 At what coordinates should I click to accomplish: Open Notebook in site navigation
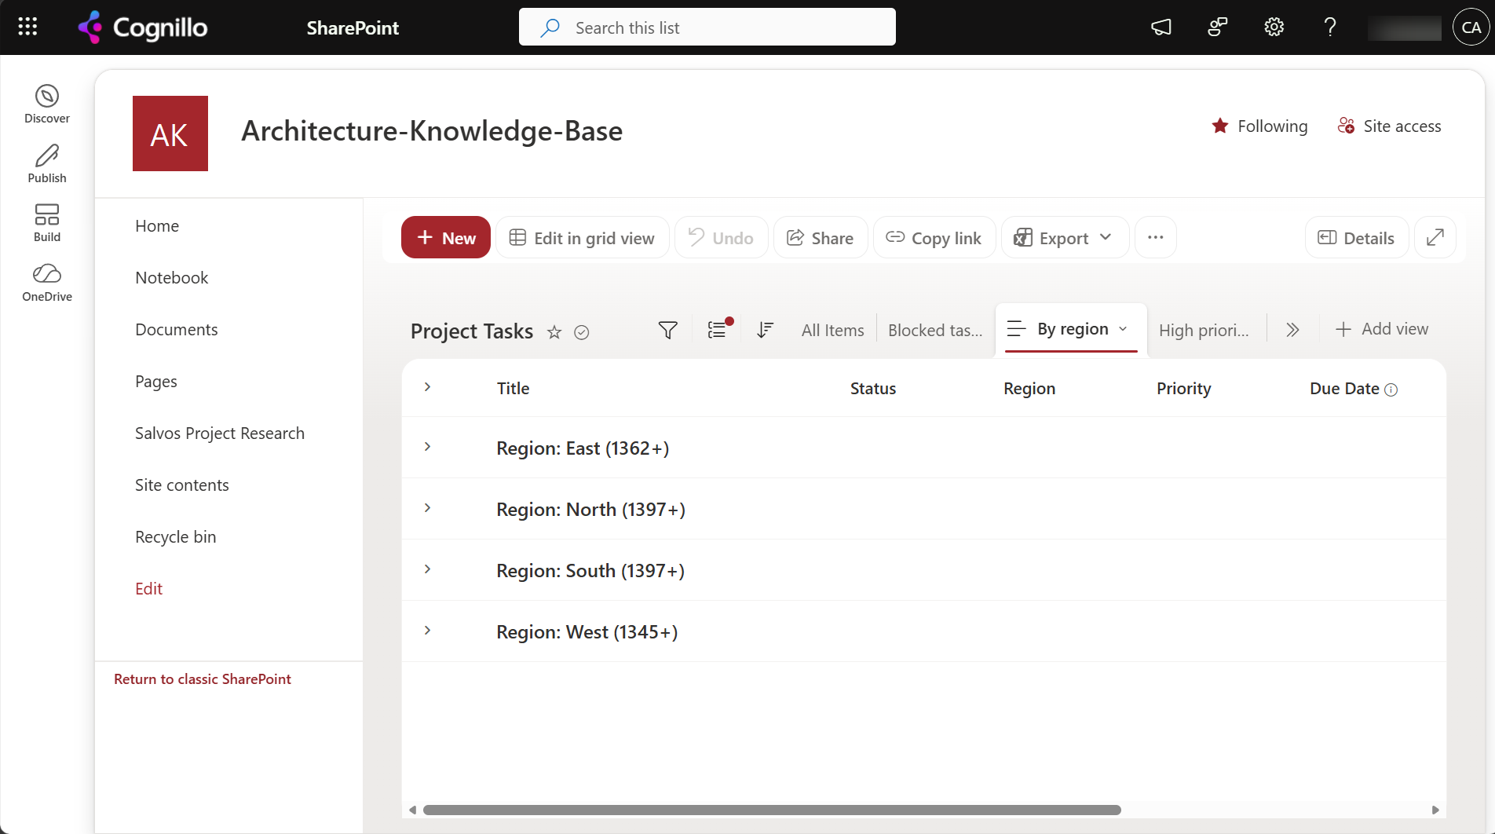coord(172,278)
